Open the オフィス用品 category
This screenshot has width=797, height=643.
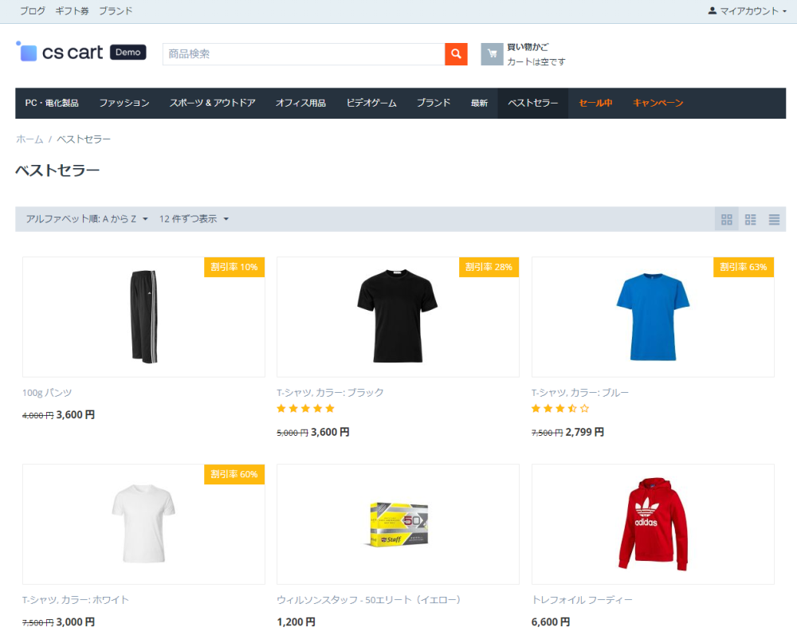[x=300, y=104]
